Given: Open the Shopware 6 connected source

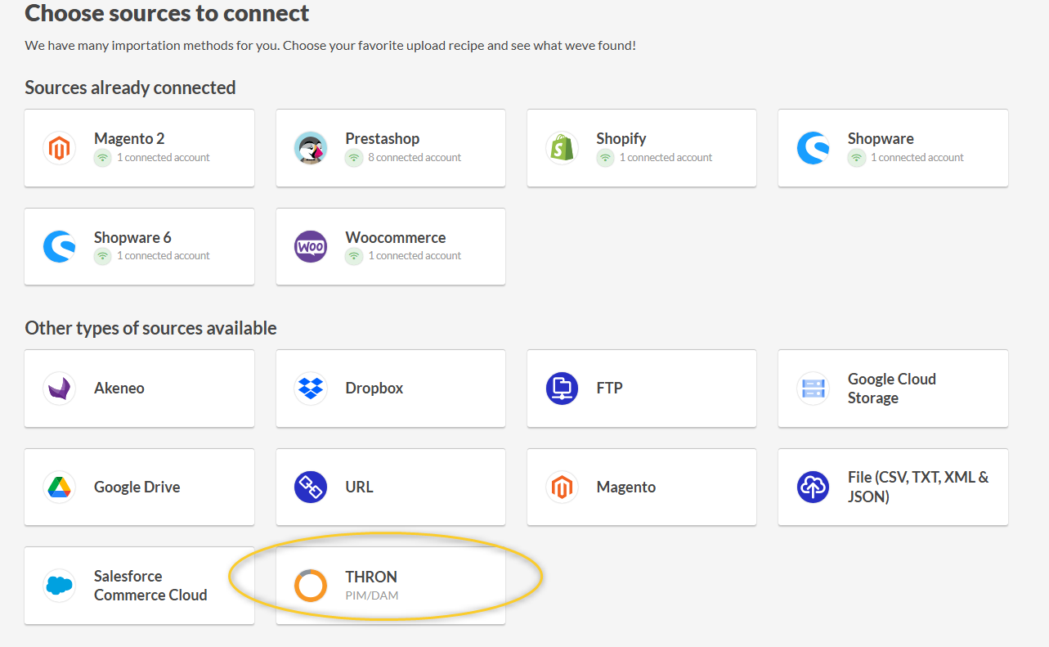Looking at the screenshot, I should click(139, 246).
